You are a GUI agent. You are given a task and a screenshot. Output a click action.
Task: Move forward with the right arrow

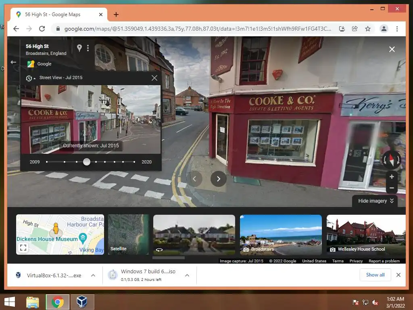click(218, 179)
